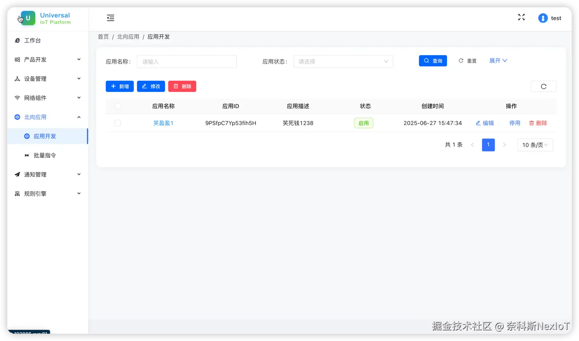Refresh the table with the reload icon
Image resolution: width=579 pixels, height=341 pixels.
(x=543, y=86)
